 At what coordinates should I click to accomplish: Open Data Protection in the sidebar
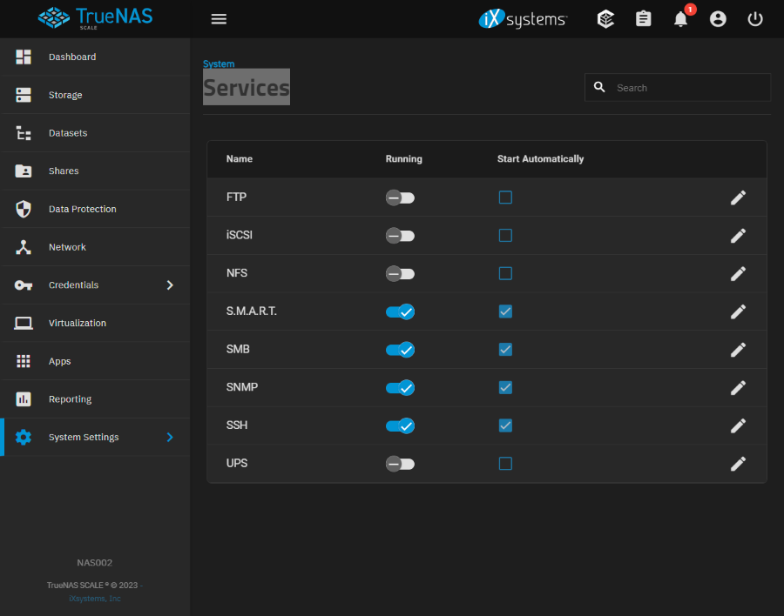coord(82,209)
